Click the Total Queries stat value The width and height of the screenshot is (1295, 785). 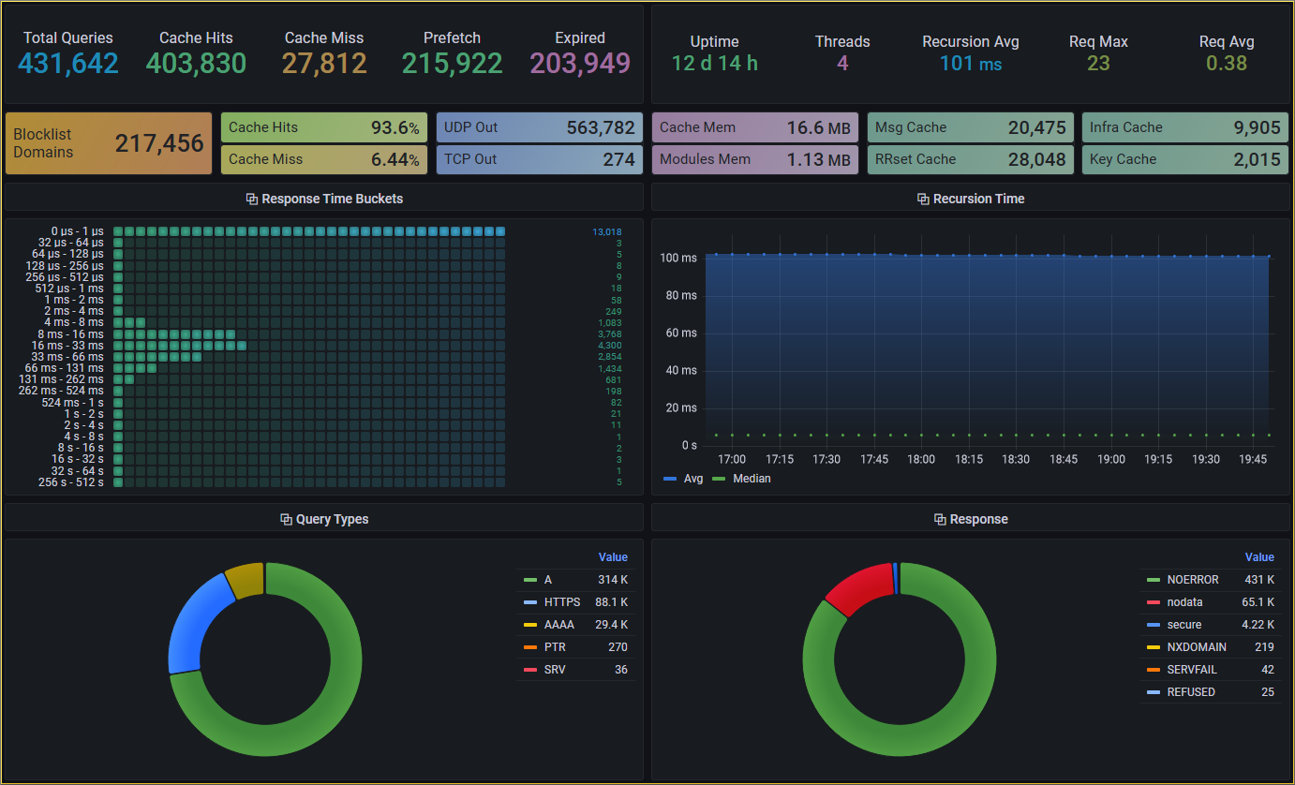pos(68,64)
